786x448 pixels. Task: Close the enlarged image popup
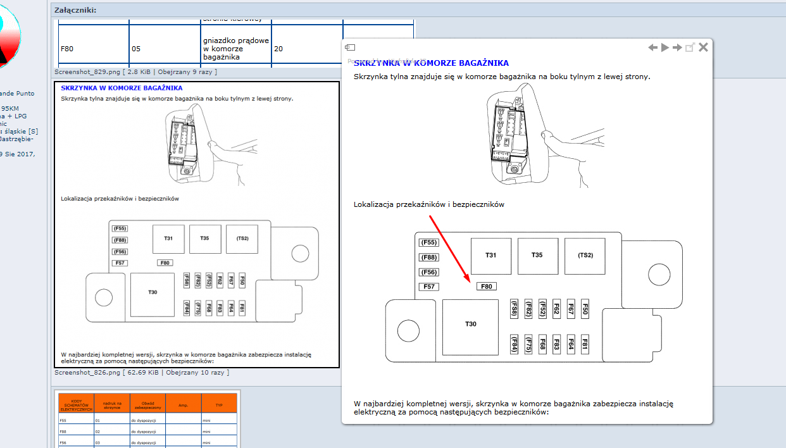[703, 47]
